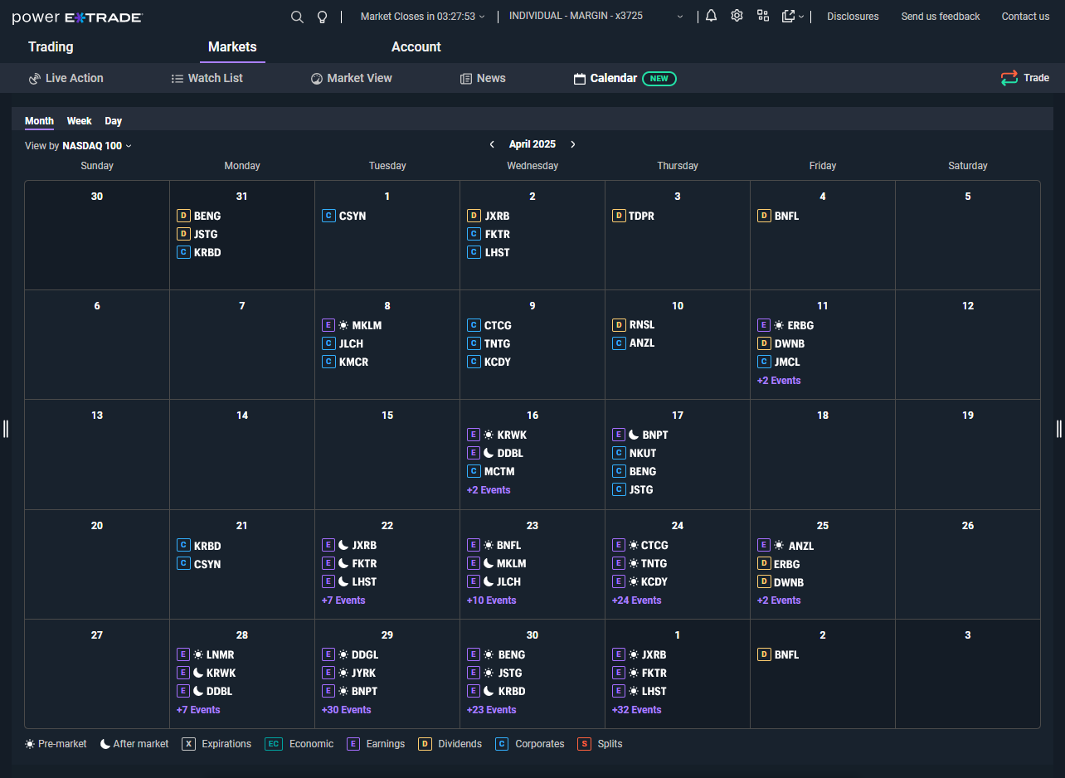Click the left side panel handle
1065x778 pixels.
point(6,428)
